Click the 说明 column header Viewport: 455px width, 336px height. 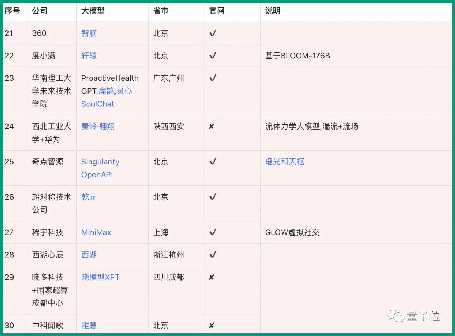tap(273, 11)
